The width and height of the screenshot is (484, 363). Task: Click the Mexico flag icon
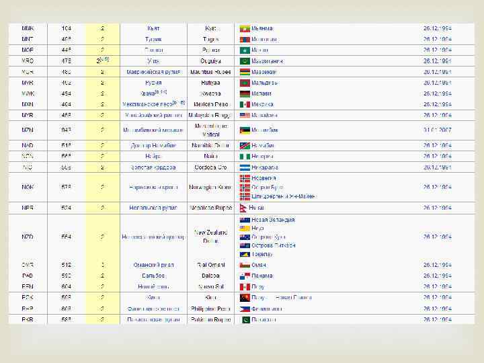point(245,104)
